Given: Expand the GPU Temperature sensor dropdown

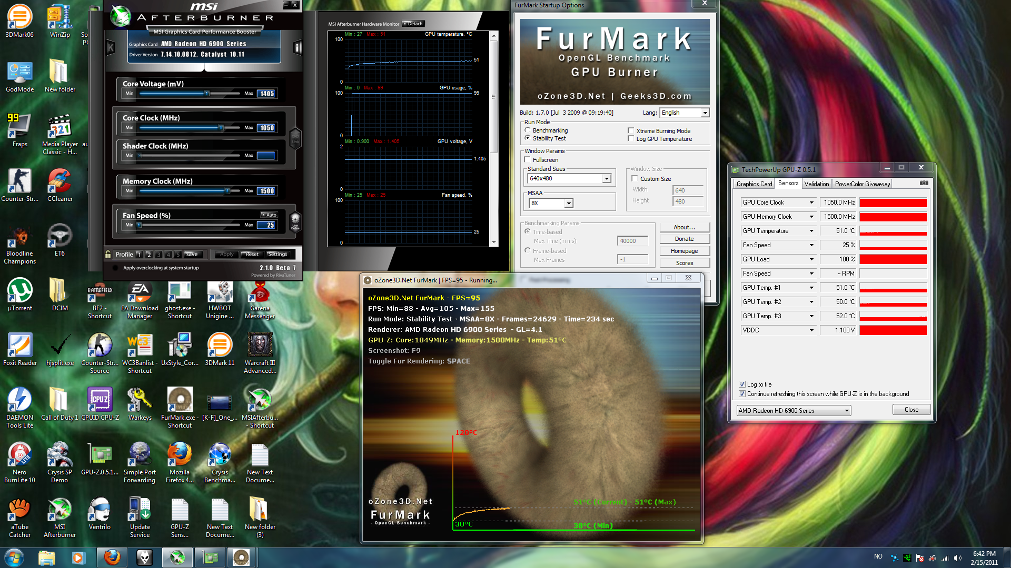Looking at the screenshot, I should pos(811,231).
